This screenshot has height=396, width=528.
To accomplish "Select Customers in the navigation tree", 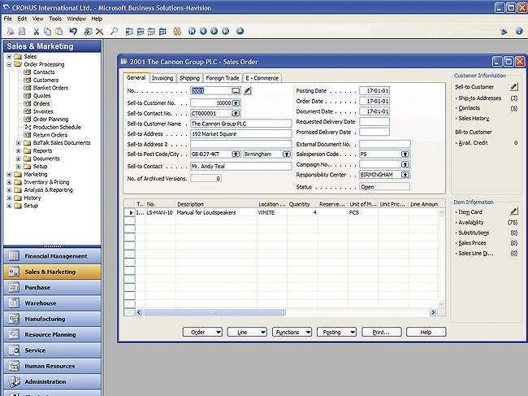I will coord(45,80).
